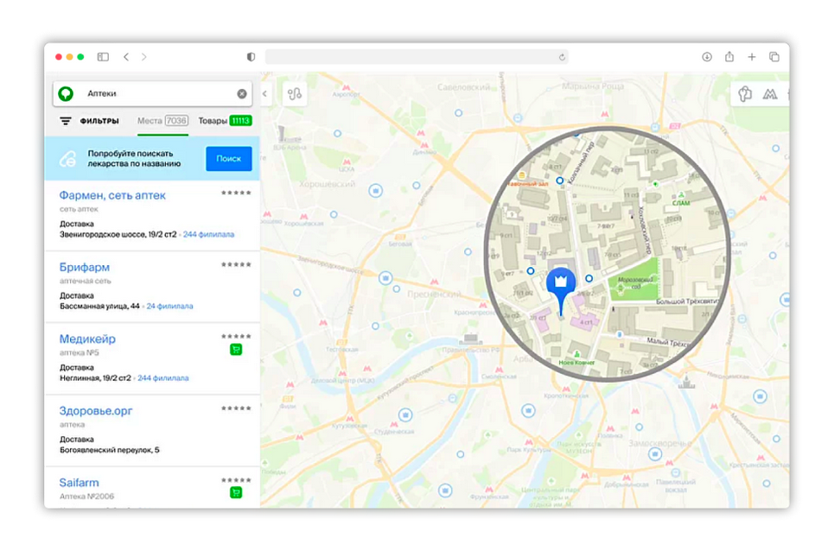
Task: Click the Брифарм pharmacy result
Action: [x=85, y=267]
